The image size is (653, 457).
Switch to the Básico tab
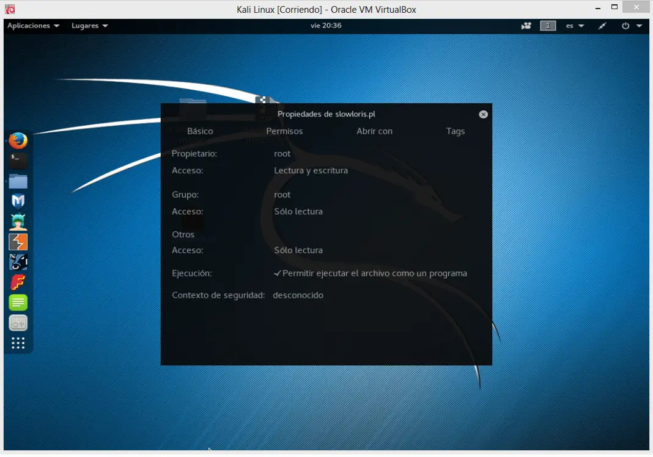[200, 131]
